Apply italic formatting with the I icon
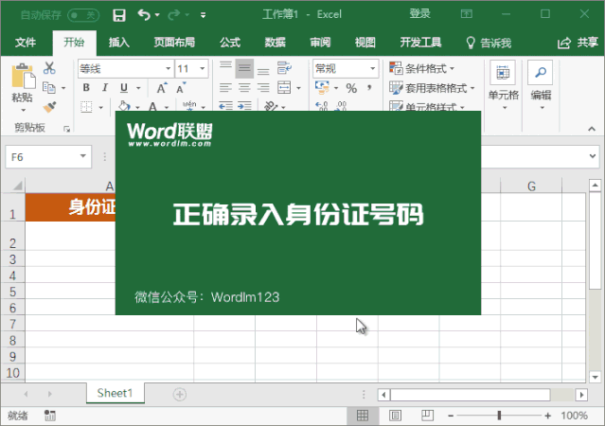The width and height of the screenshot is (605, 426). coord(105,88)
